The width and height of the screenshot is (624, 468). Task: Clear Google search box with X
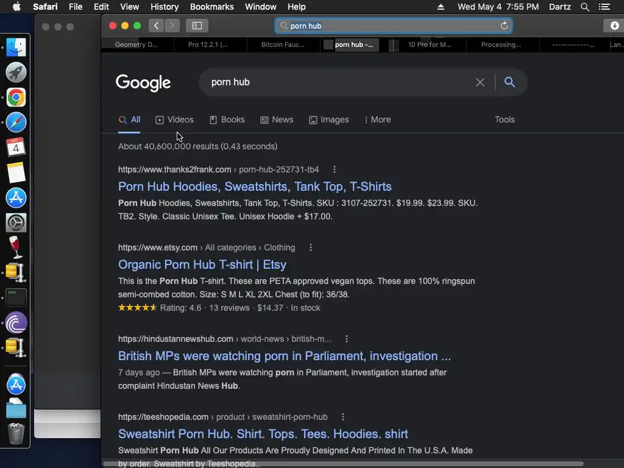pos(480,82)
